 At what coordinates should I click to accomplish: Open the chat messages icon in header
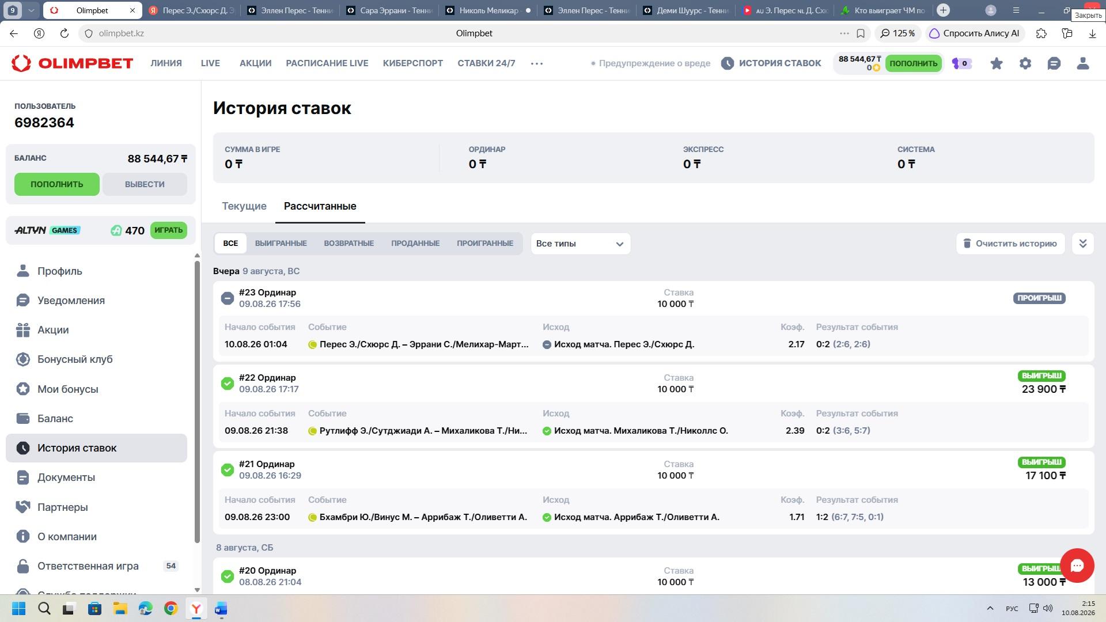pyautogui.click(x=1054, y=63)
